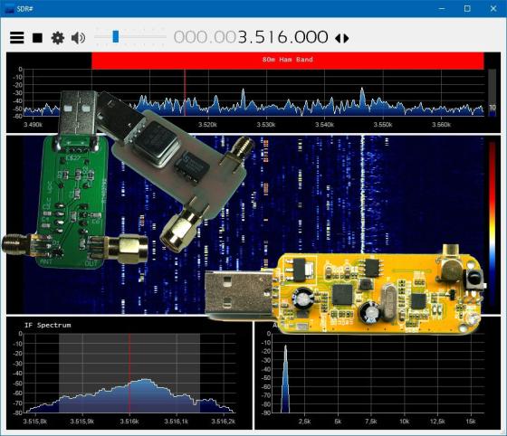Click the IF Spectrum panel title

47,326
